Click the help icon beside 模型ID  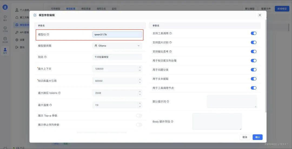pos(48,35)
